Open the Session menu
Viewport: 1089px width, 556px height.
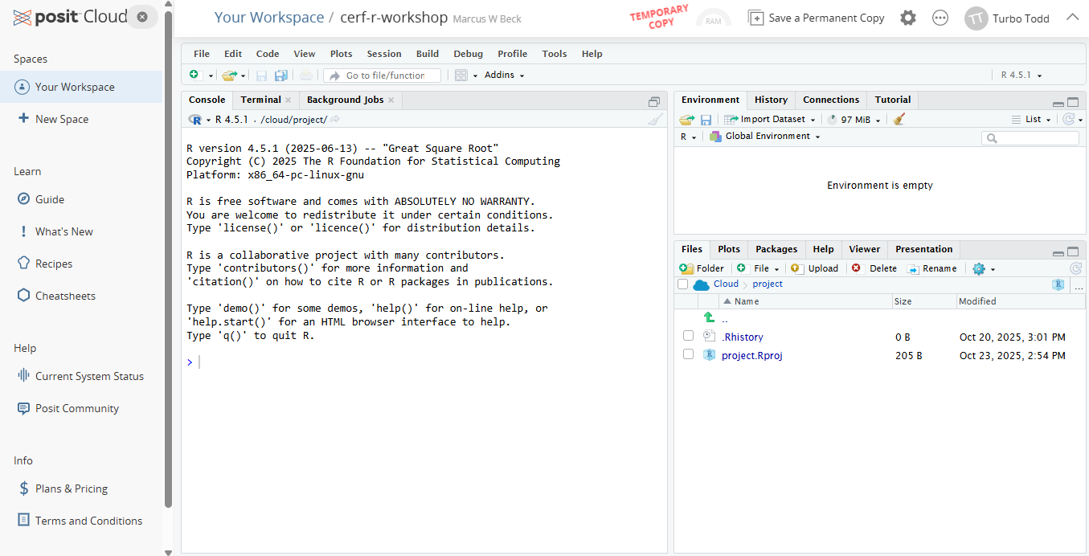pos(383,54)
